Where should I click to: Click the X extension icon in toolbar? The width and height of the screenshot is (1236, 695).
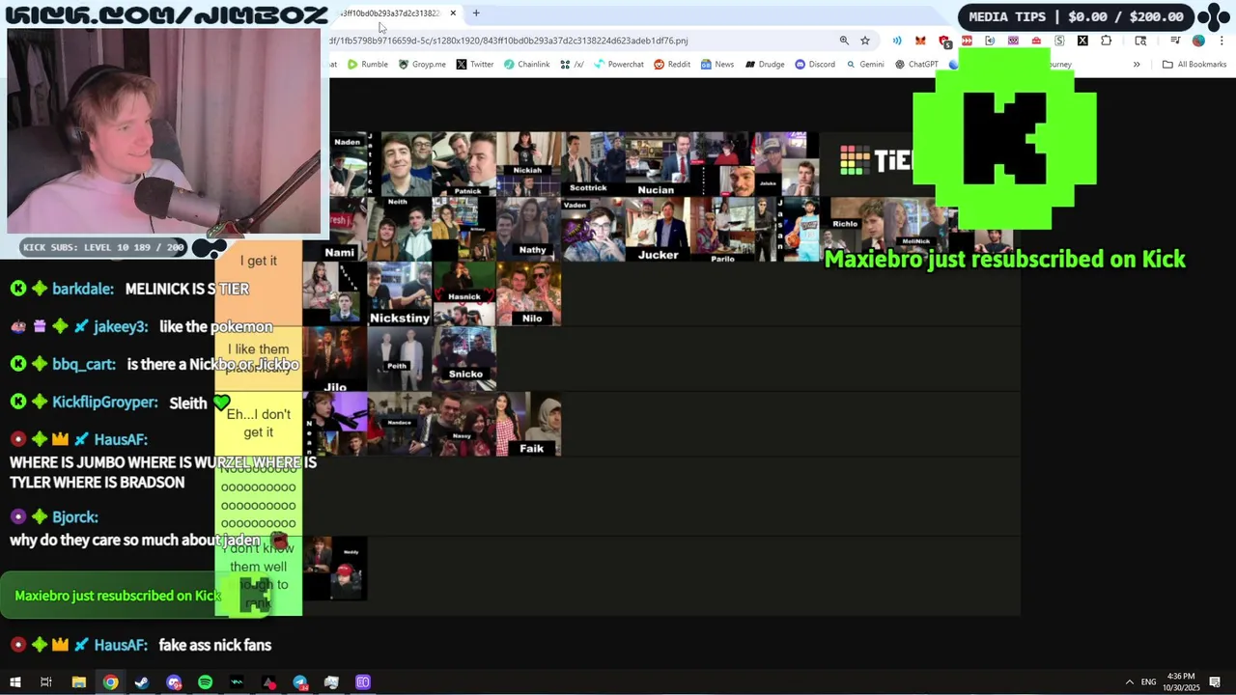1082,41
